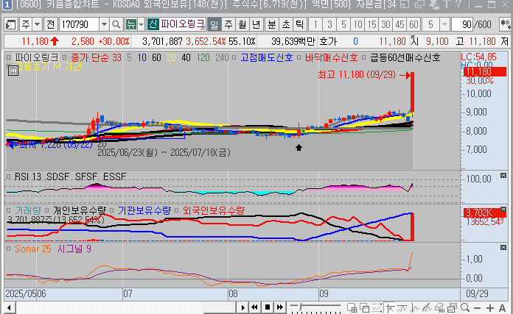Zoom out with the minus icon
The width and height of the screenshot is (513, 314).
click(x=477, y=308)
